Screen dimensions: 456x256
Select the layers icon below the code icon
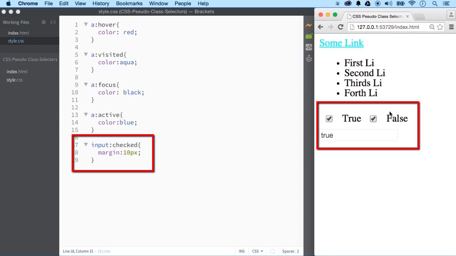click(309, 58)
